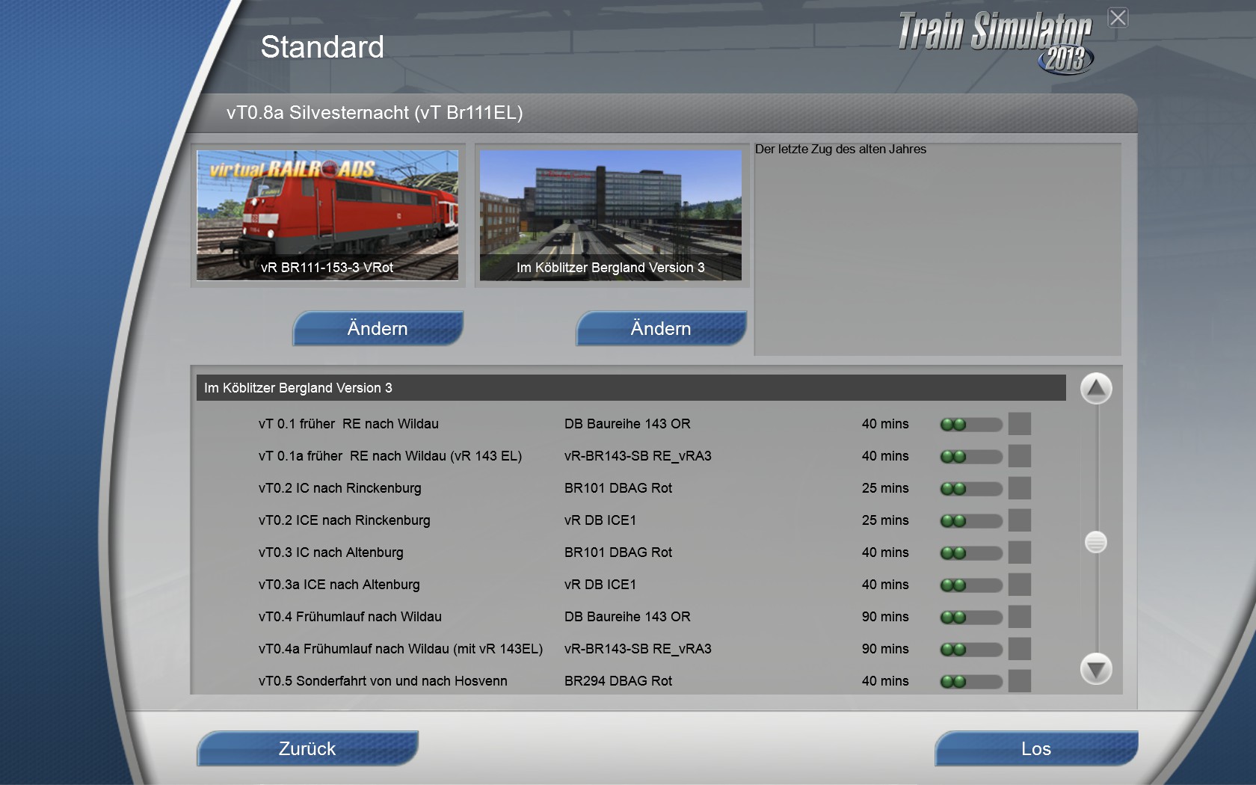Click the difficulty meter of vT 0.1 früher RE nach Wildau
Image resolution: width=1256 pixels, height=785 pixels.
click(x=971, y=425)
